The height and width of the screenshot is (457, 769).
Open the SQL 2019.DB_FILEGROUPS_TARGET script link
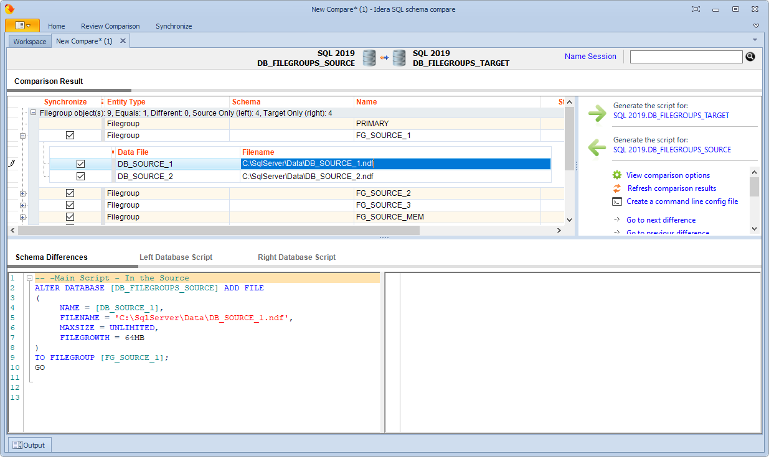(671, 116)
